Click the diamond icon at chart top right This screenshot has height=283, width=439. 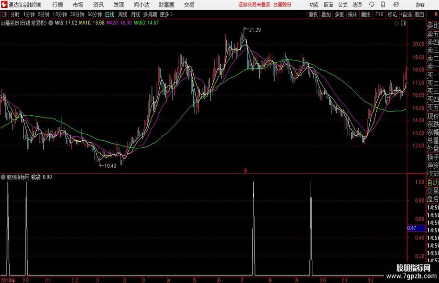(x=396, y=23)
